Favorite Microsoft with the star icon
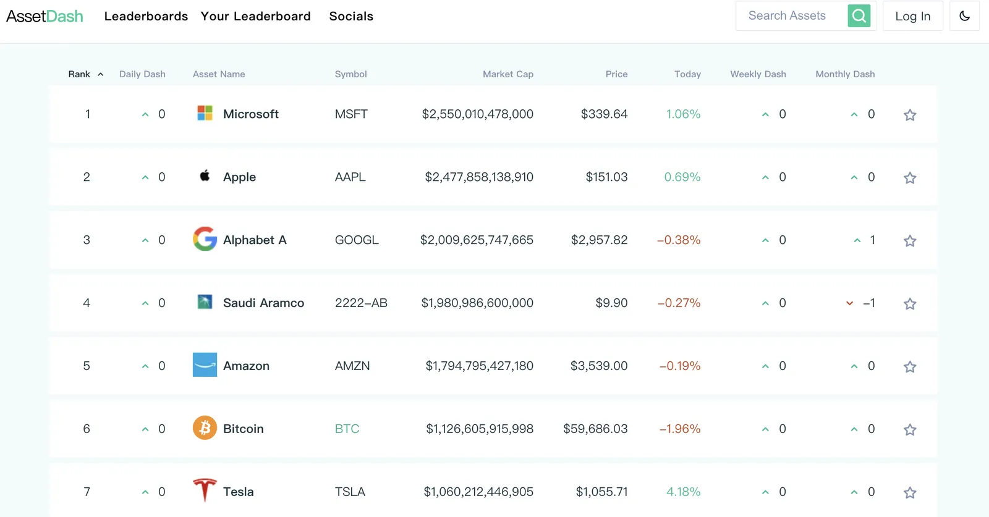Viewport: 989px width, 517px height. pos(910,115)
